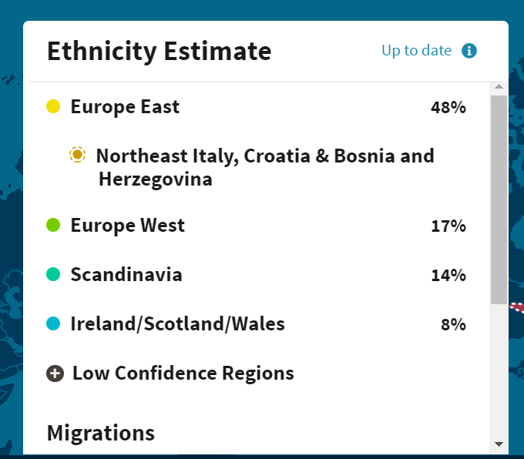Click the teal Scandinavia dot

pyautogui.click(x=53, y=274)
